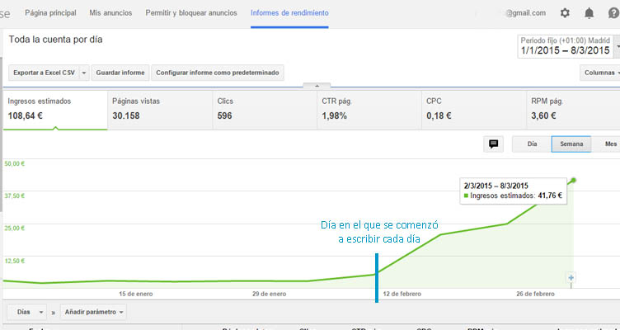Screen dimensions: 620x330
Task: Open the Días dimension dropdown
Action: [28, 312]
